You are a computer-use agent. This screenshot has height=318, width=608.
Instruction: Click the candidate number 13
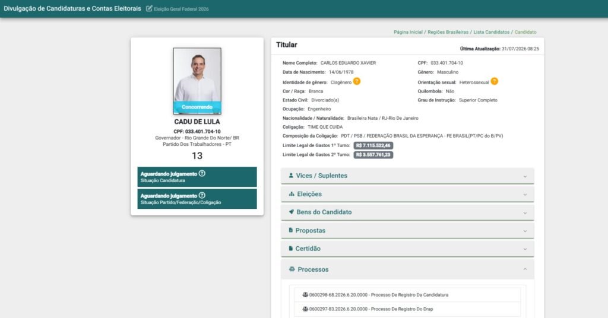click(x=197, y=155)
